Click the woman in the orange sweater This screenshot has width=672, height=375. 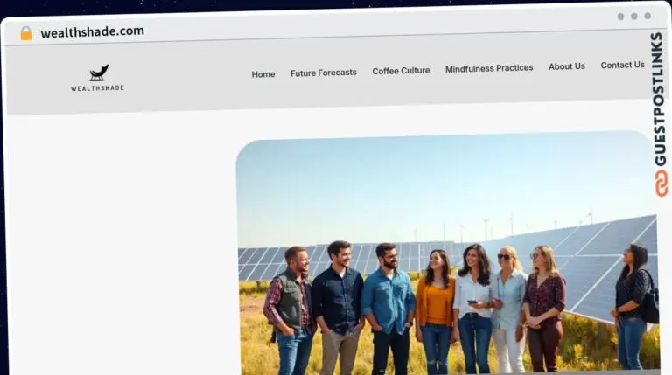(435, 306)
